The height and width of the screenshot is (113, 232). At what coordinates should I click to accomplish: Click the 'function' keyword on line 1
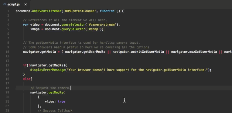tap(107, 11)
